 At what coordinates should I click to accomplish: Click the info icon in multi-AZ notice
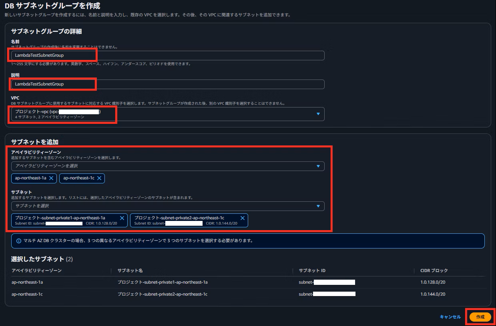19,241
